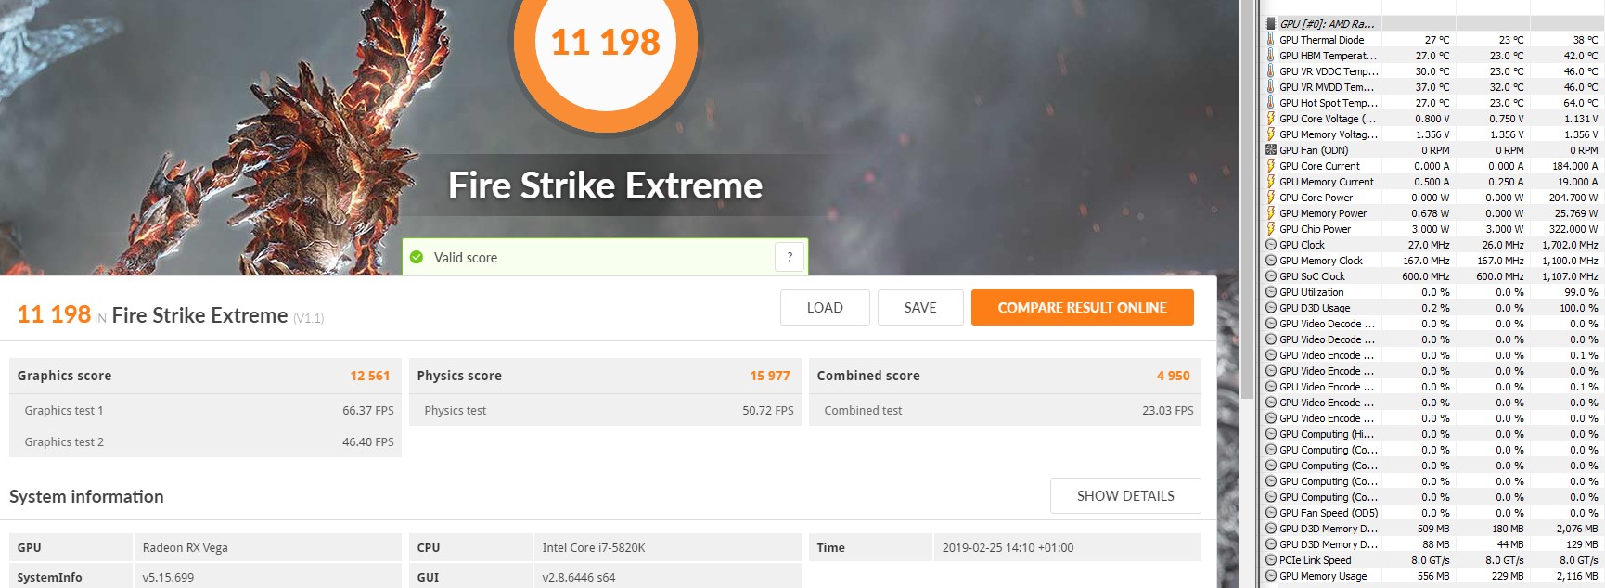Click the 1,702.0 MHz GPU Clock maximum value
The height and width of the screenshot is (588, 1605).
point(1570,245)
